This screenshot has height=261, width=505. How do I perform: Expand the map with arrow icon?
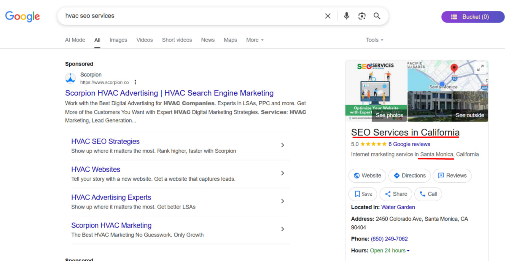[480, 67]
